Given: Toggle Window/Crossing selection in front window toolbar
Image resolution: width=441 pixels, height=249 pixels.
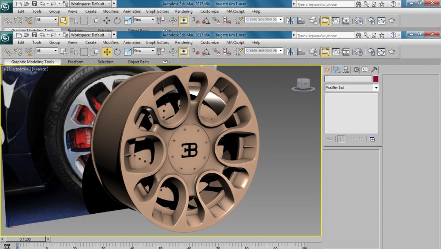Looking at the screenshot, I should click(x=95, y=52).
